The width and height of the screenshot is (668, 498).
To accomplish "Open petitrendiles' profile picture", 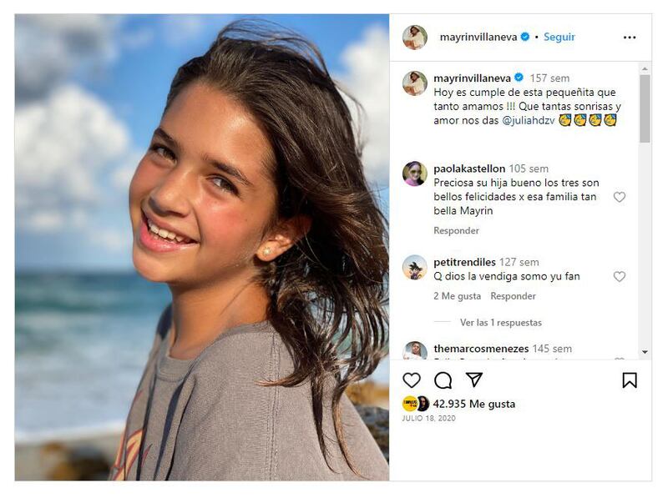I will (415, 267).
